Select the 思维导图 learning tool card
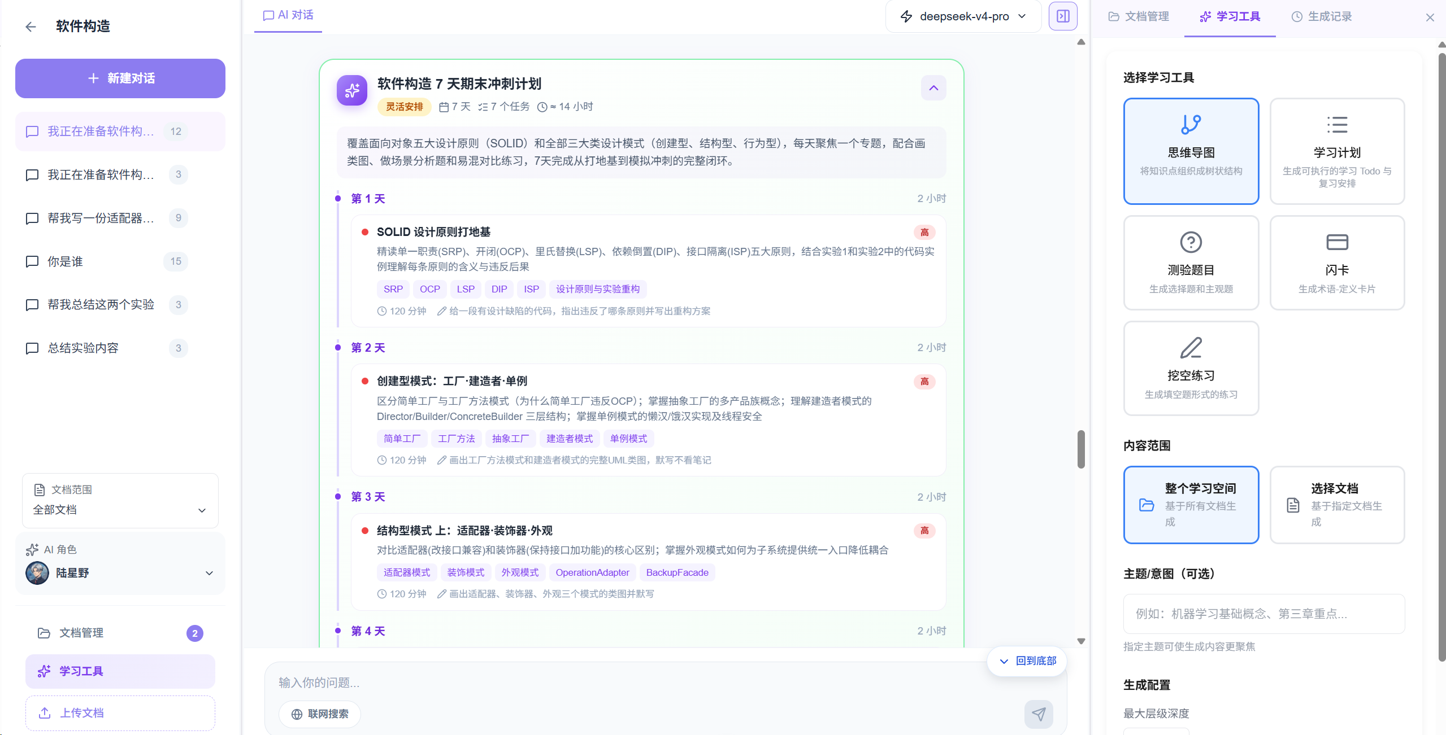The height and width of the screenshot is (735, 1446). click(x=1191, y=151)
